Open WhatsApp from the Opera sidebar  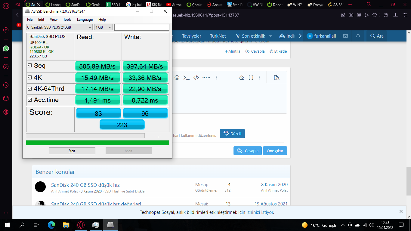tap(6, 48)
